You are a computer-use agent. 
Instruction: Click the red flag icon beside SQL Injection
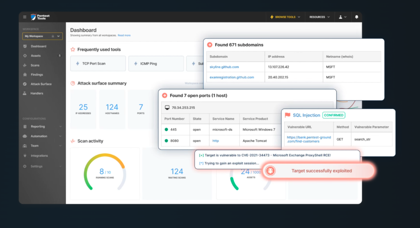coord(288,115)
